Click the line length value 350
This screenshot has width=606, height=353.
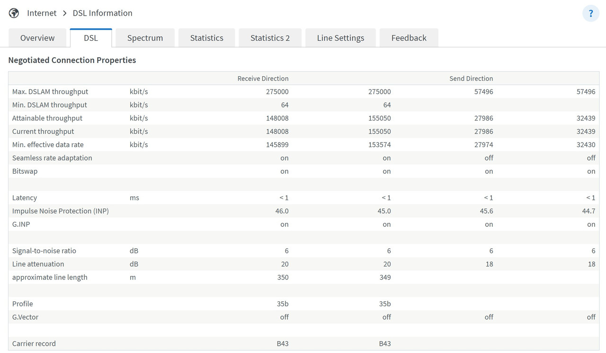tap(283, 277)
